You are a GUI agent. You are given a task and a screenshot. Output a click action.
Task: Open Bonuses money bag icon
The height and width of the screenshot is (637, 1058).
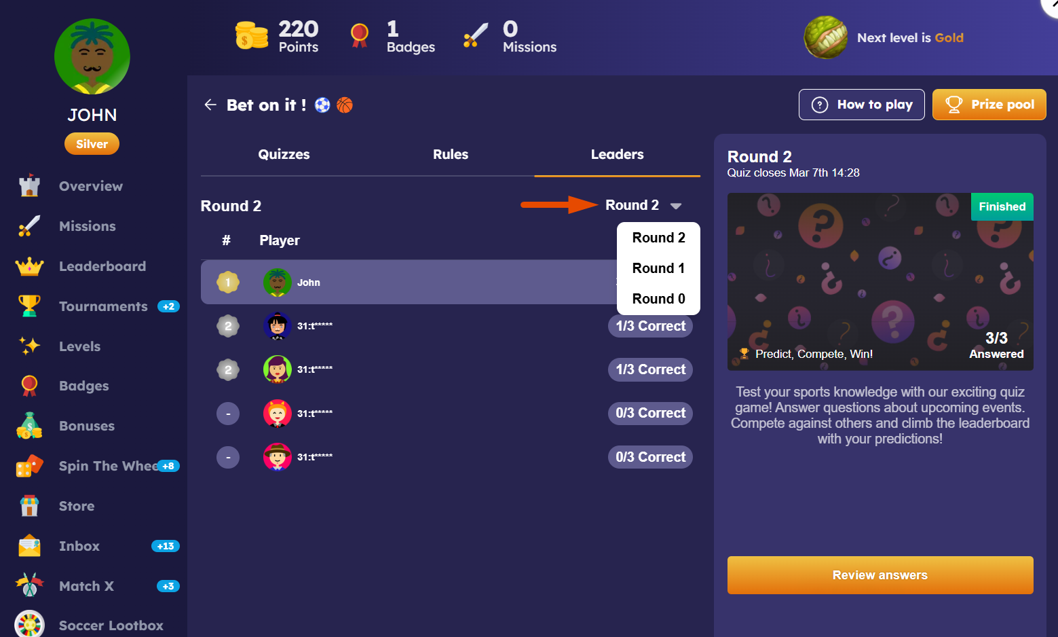pos(29,426)
